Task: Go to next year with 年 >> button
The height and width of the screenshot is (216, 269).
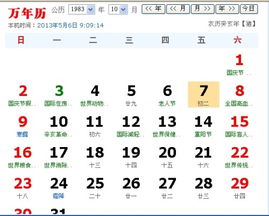Action: tap(227, 9)
